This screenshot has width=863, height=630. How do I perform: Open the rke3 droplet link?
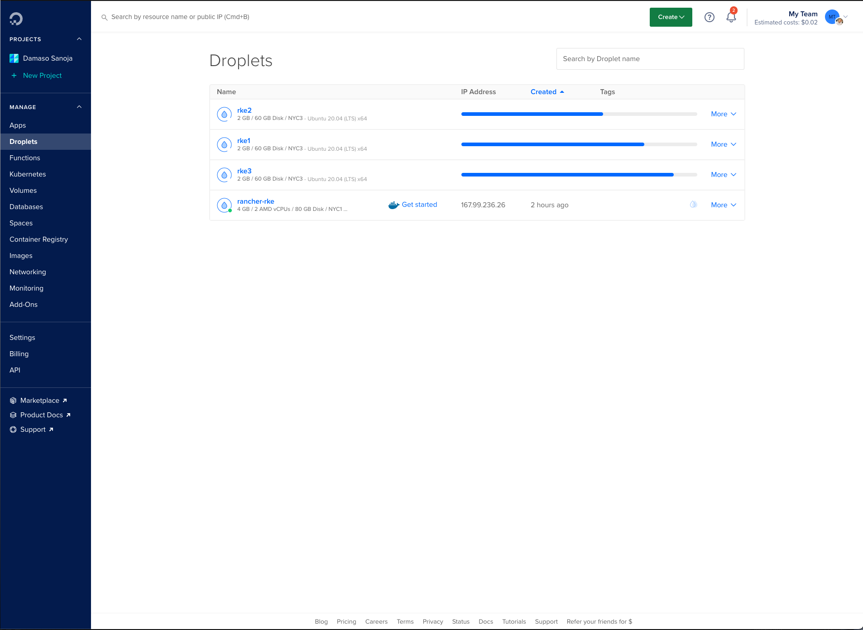[x=244, y=171]
